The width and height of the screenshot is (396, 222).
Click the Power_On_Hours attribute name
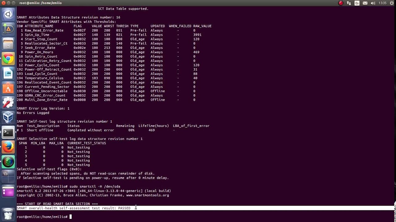pos(39,52)
